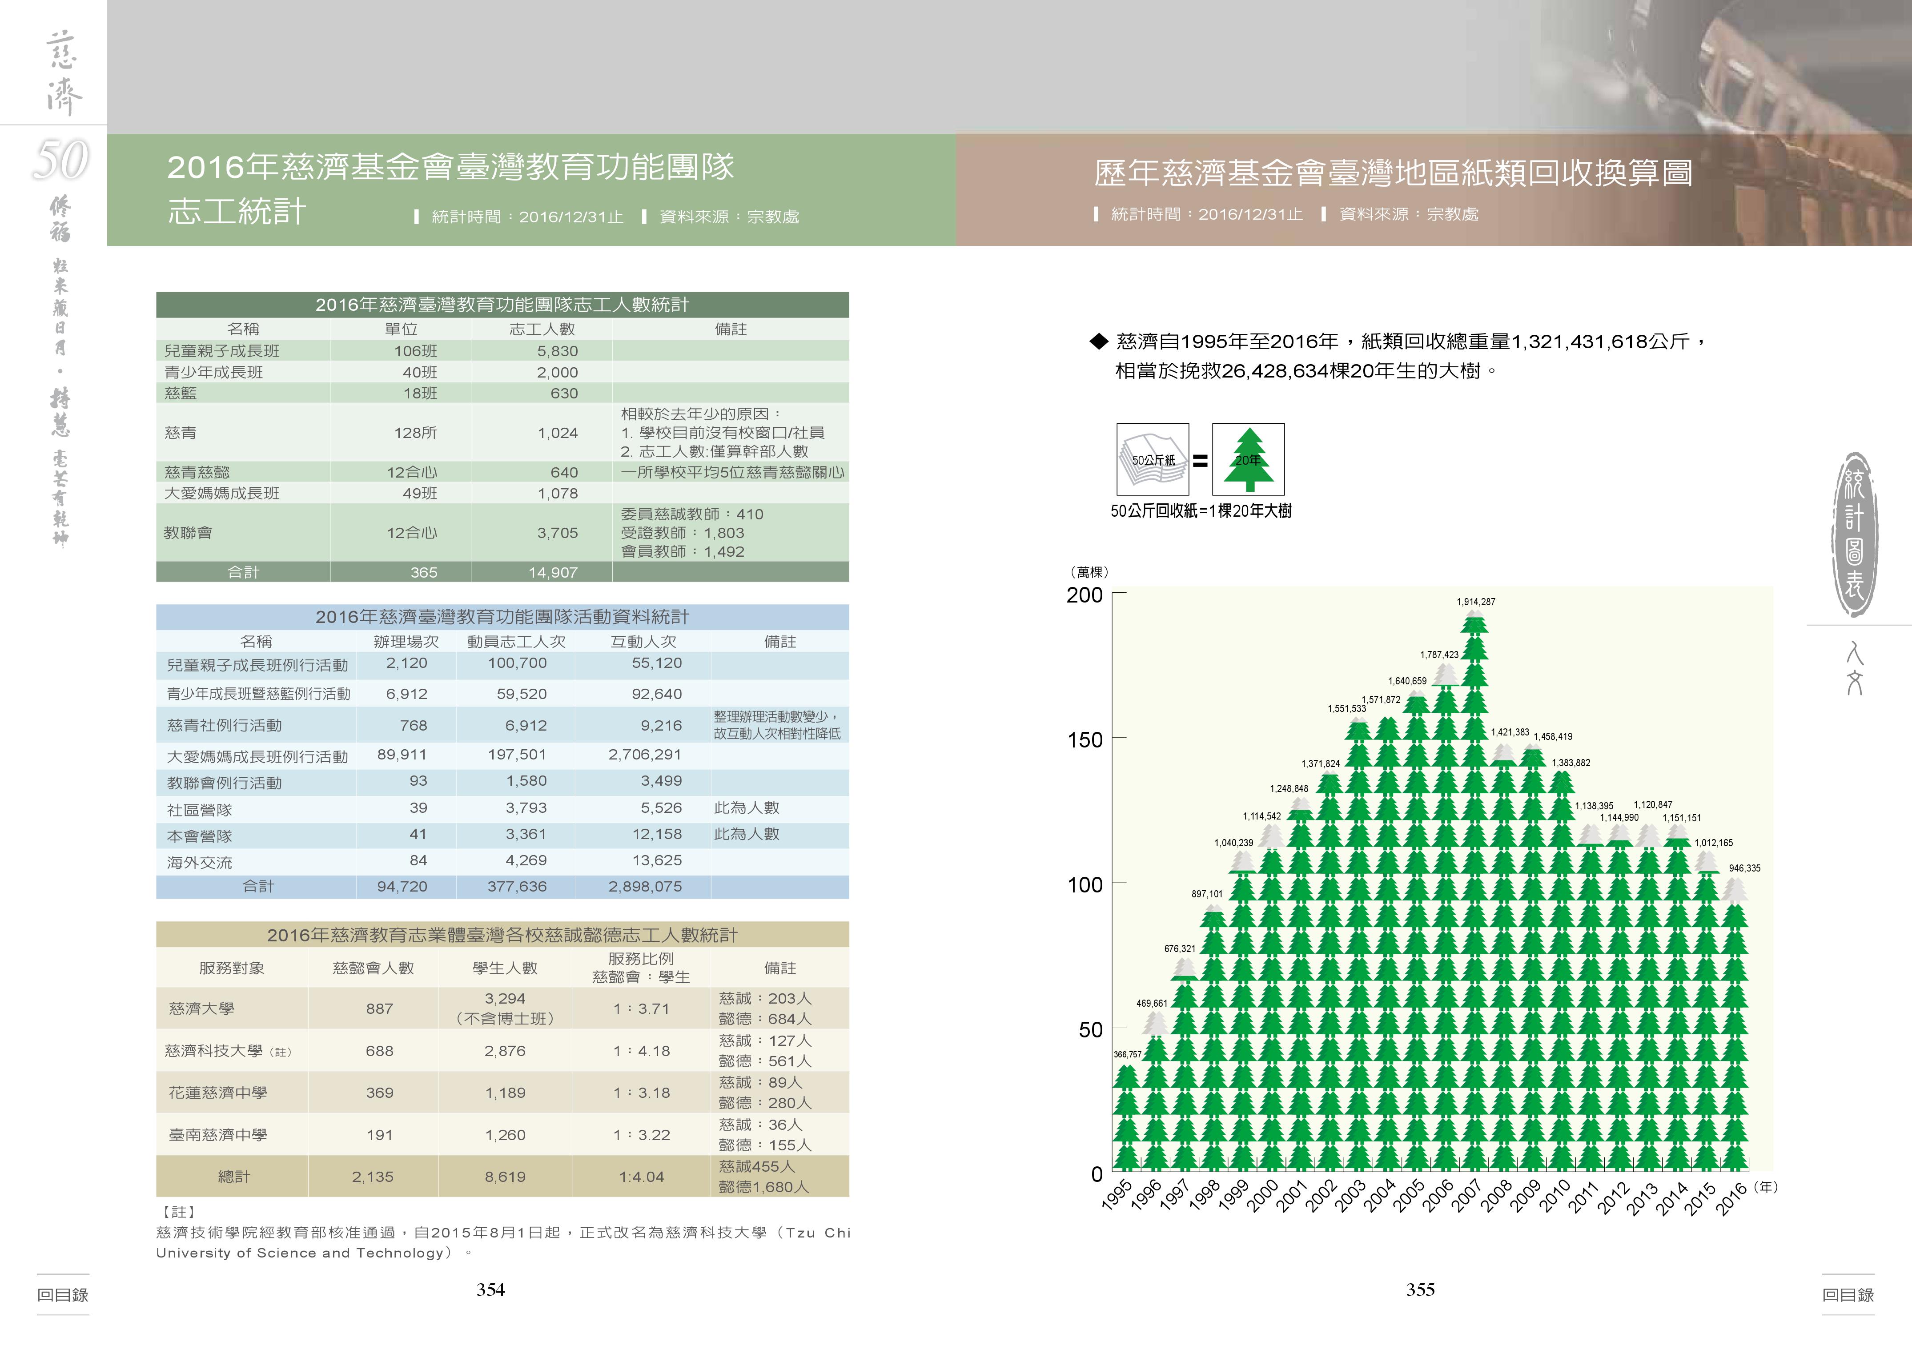This screenshot has height=1350, width=1912.
Task: Click the 統計圖表 seal graphic
Action: [1855, 534]
